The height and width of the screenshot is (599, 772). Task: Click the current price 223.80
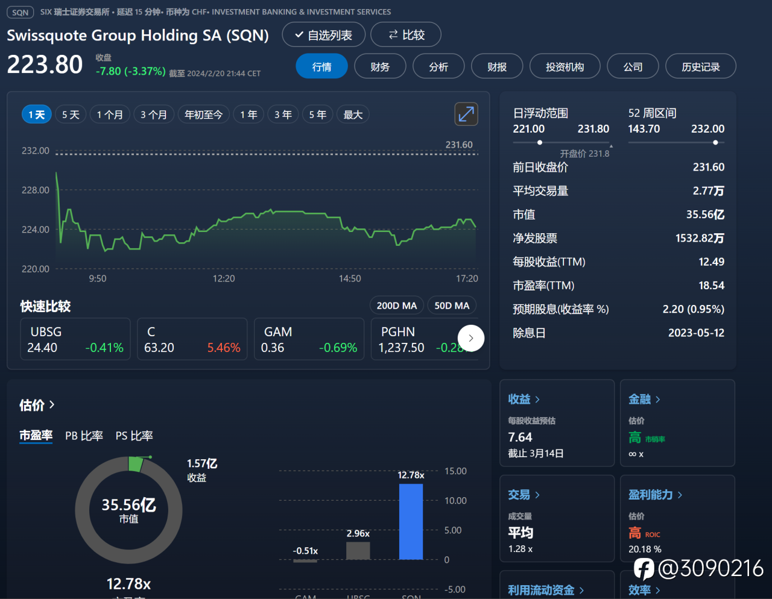[45, 64]
